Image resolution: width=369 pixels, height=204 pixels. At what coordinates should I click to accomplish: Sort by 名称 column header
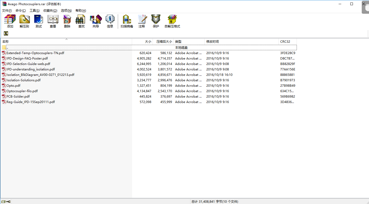[66, 41]
